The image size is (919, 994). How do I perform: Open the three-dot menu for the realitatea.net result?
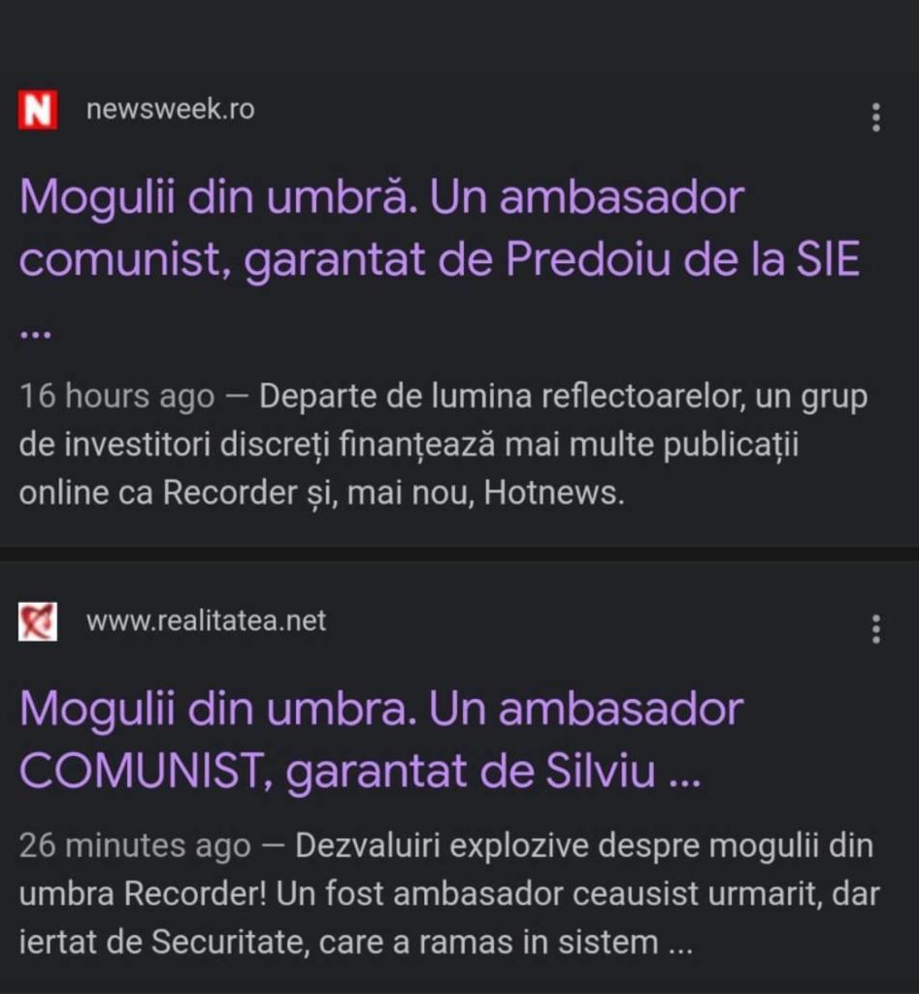876,629
